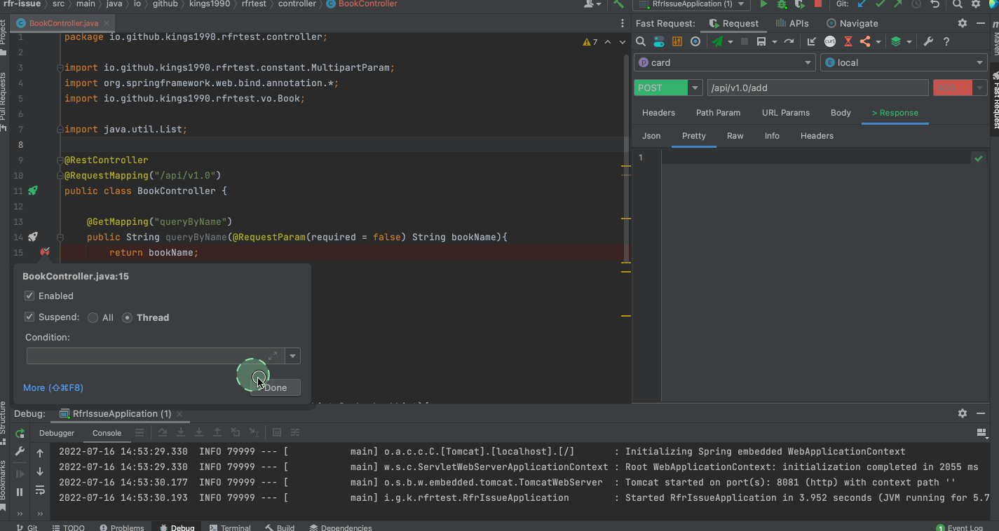
Task: Open the Debugger tab in Debug panel
Action: pos(57,433)
